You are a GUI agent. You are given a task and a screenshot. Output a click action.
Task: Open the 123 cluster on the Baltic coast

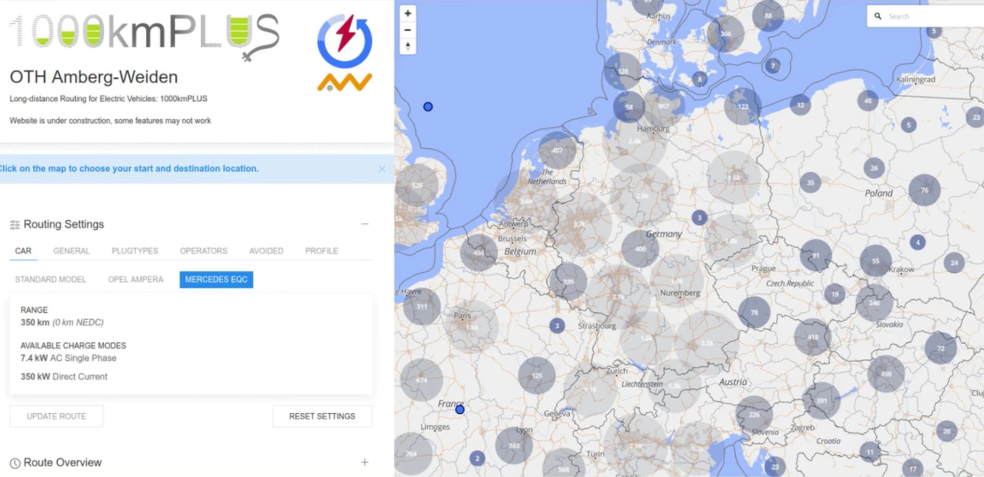coord(743,106)
